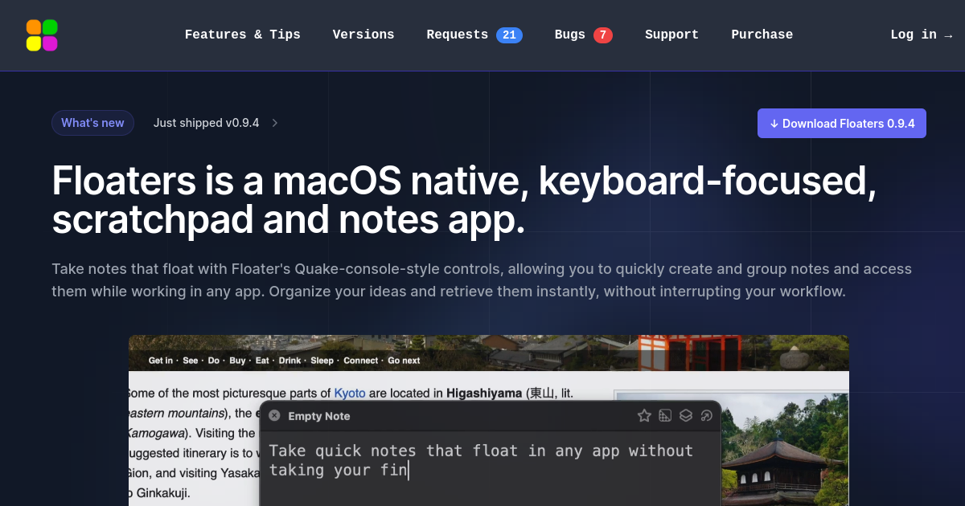Click into the floating note text area
The height and width of the screenshot is (506, 965).
click(x=490, y=469)
